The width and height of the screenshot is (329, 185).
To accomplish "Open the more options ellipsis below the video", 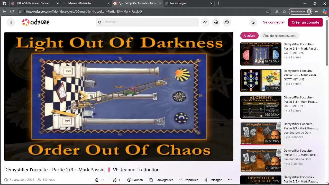I will coord(230,180).
